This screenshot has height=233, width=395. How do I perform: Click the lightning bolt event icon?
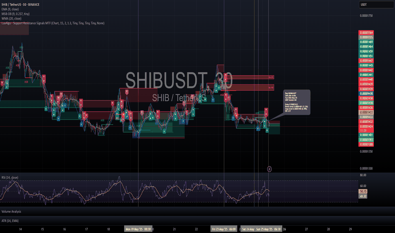[x=269, y=169]
